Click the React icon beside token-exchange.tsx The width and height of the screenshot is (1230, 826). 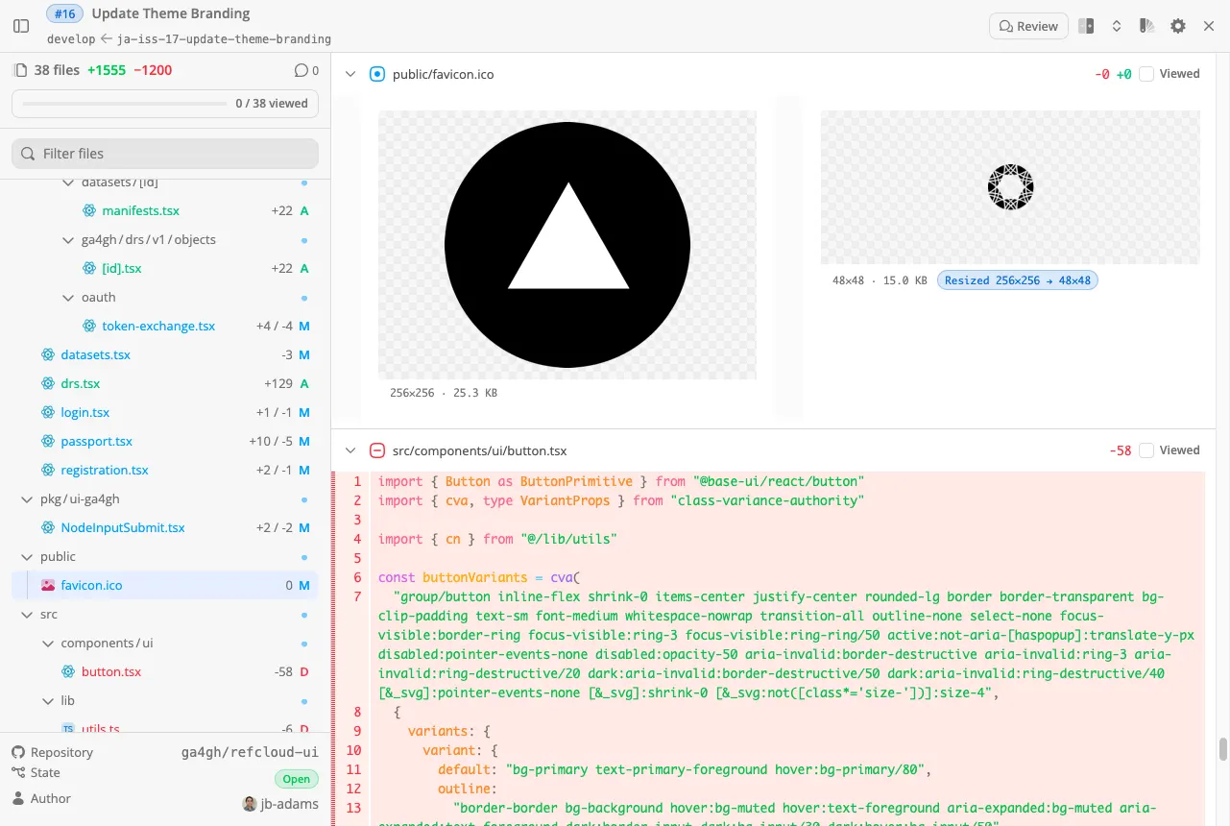point(89,326)
